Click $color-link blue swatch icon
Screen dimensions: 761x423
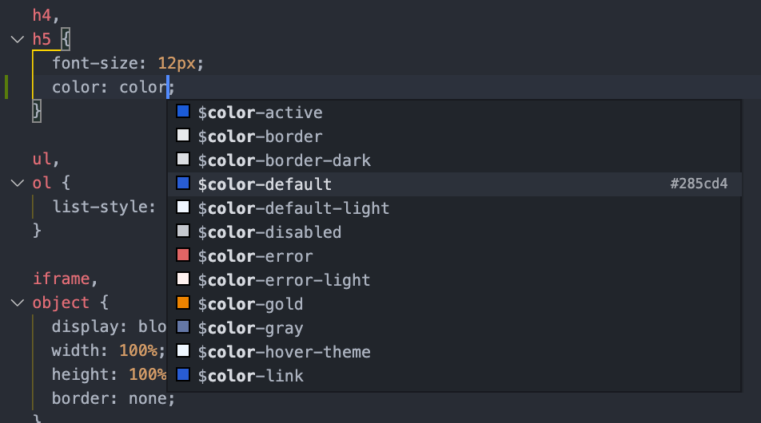click(x=183, y=375)
